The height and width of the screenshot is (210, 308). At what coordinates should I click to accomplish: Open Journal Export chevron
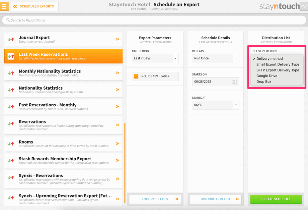pyautogui.click(x=118, y=39)
